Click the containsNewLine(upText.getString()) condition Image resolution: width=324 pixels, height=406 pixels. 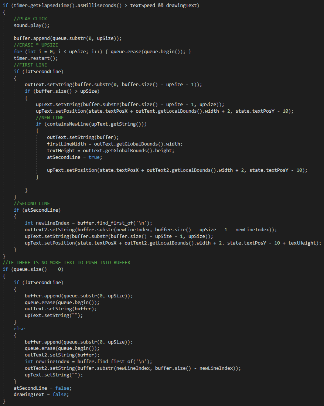pyautogui.click(x=91, y=124)
